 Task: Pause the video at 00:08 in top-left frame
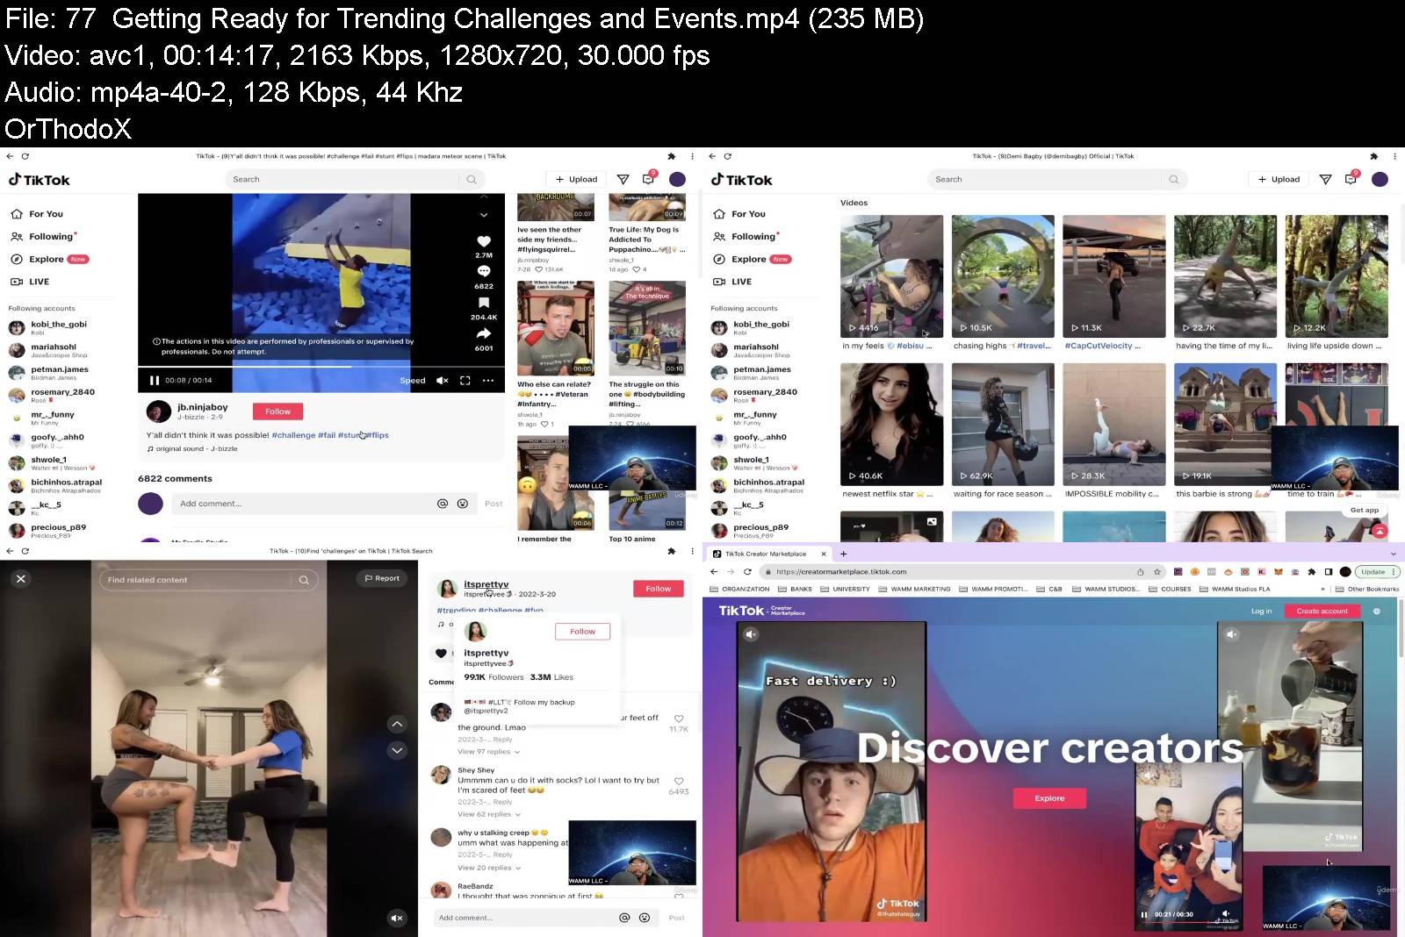155,380
